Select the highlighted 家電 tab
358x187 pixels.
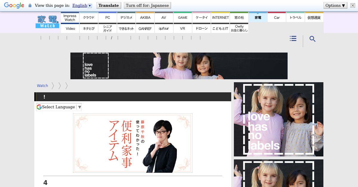coord(258,18)
